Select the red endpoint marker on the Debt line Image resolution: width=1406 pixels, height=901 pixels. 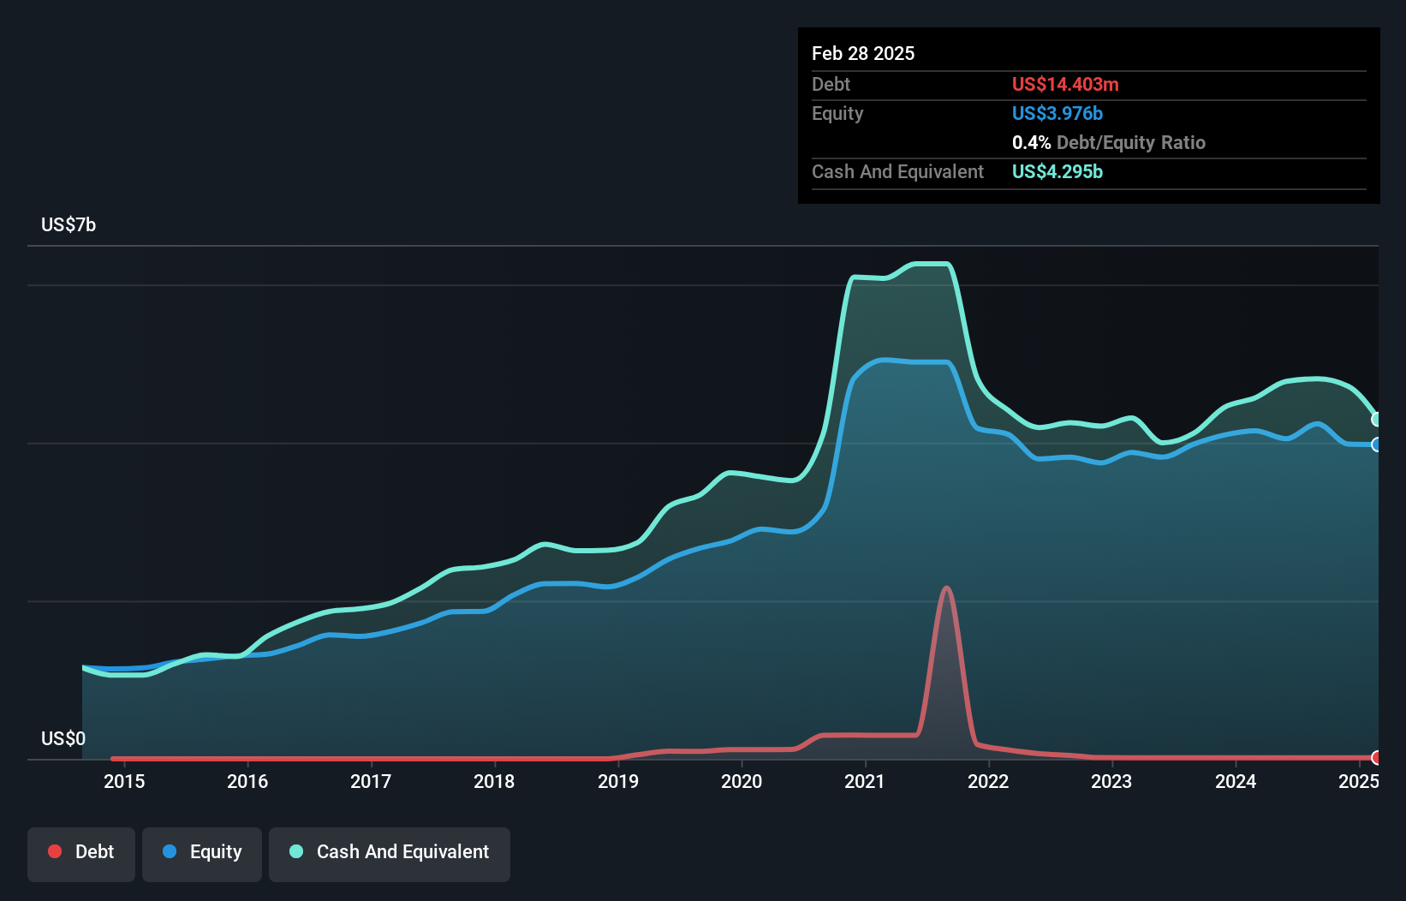click(x=1376, y=757)
